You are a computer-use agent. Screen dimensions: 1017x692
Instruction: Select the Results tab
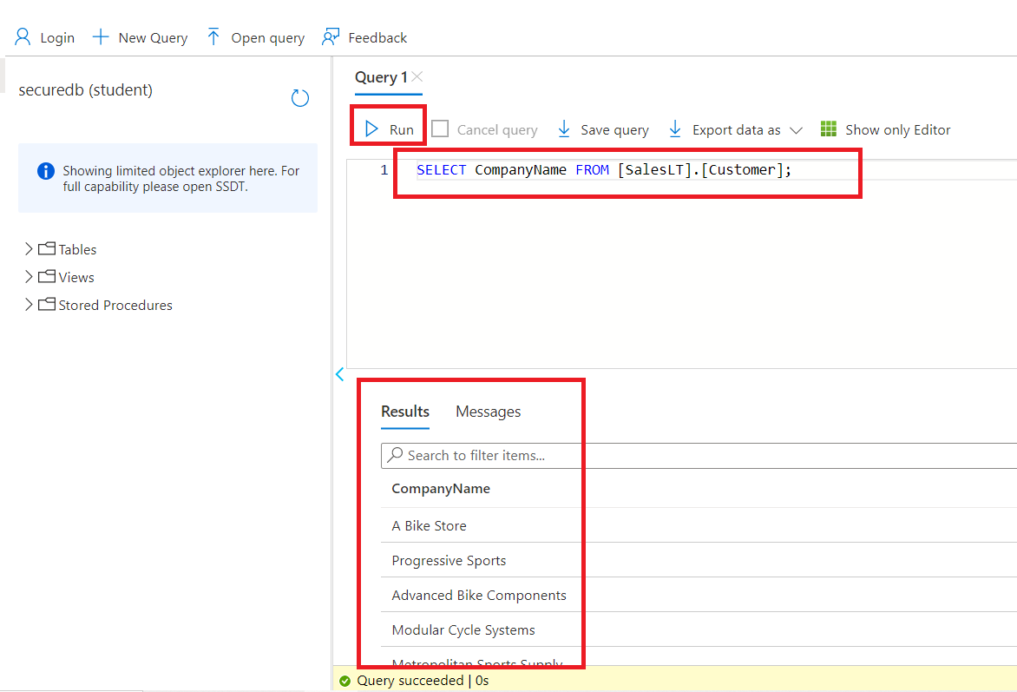click(x=405, y=412)
